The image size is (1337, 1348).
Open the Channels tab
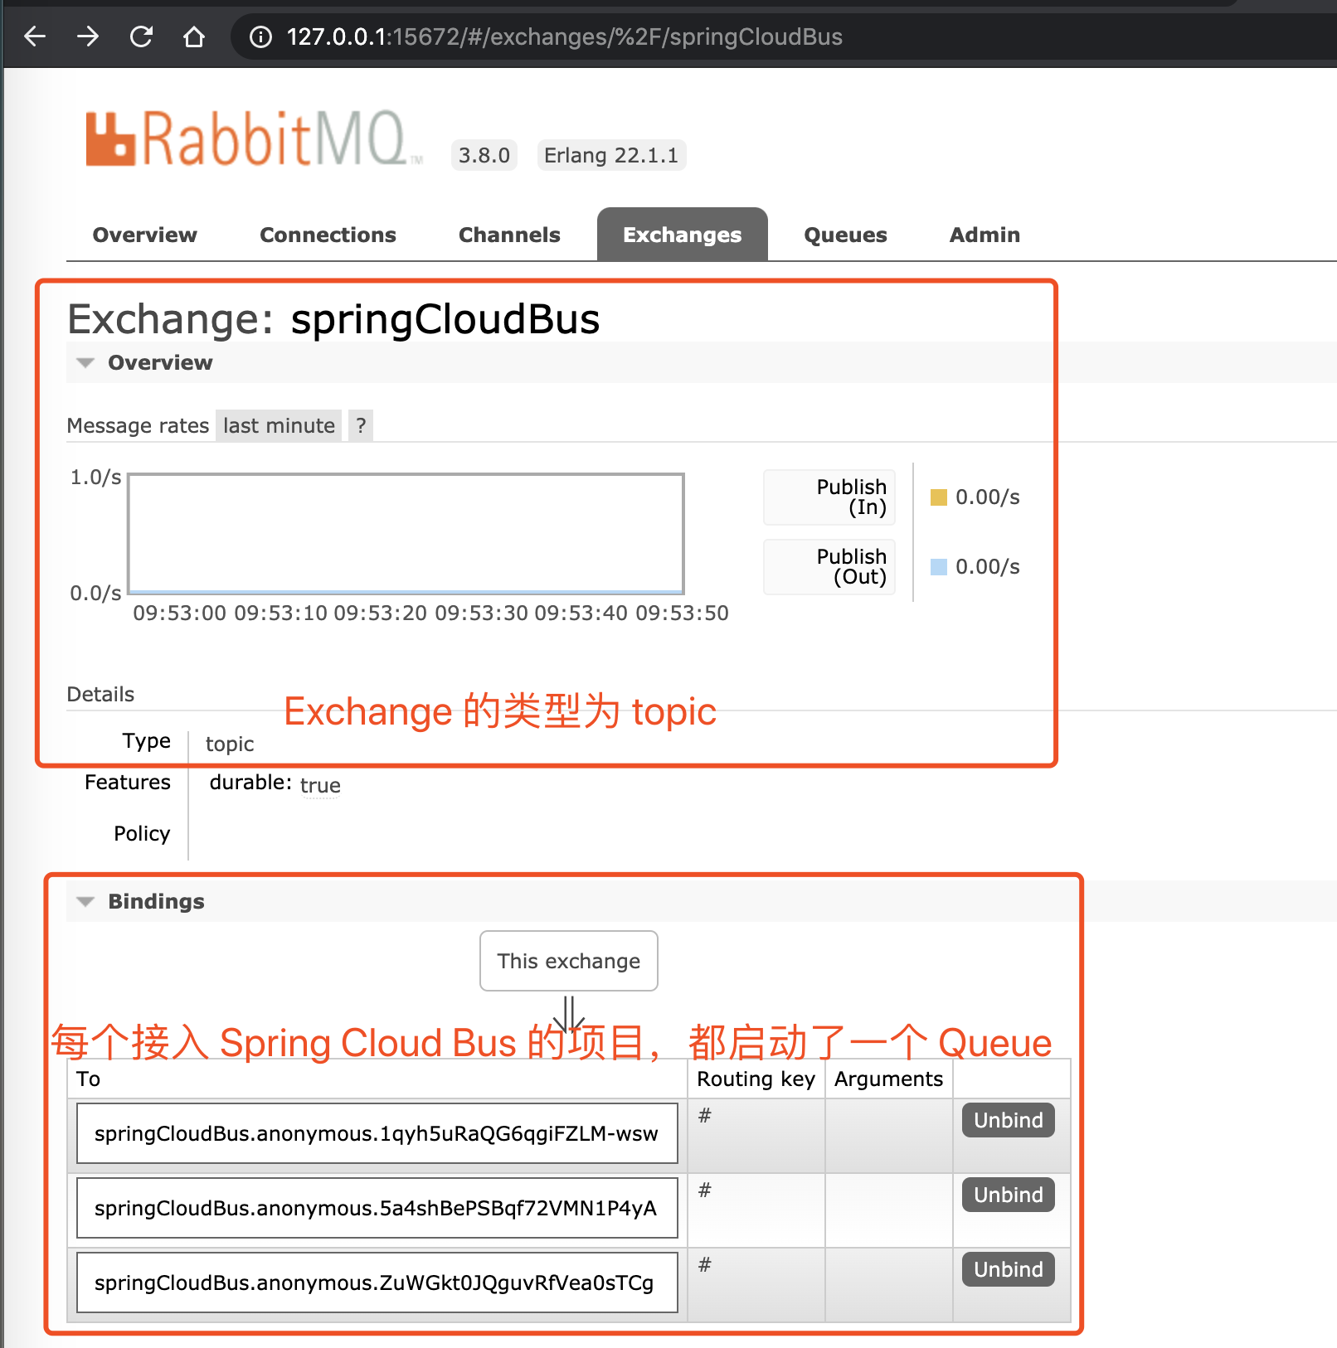click(509, 235)
